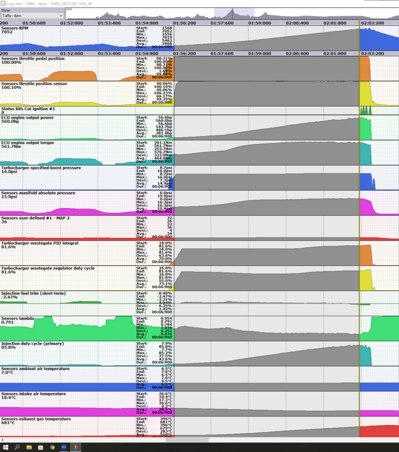Switch to the blue taskbar app next to Chrome
Image resolution: width=399 pixels, height=452 pixels.
coord(64,447)
